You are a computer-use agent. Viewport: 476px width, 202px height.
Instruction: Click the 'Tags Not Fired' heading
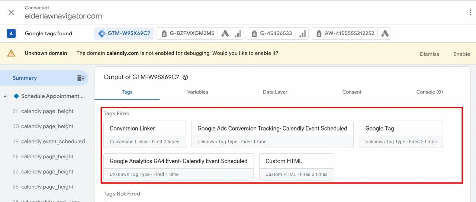[122, 194]
